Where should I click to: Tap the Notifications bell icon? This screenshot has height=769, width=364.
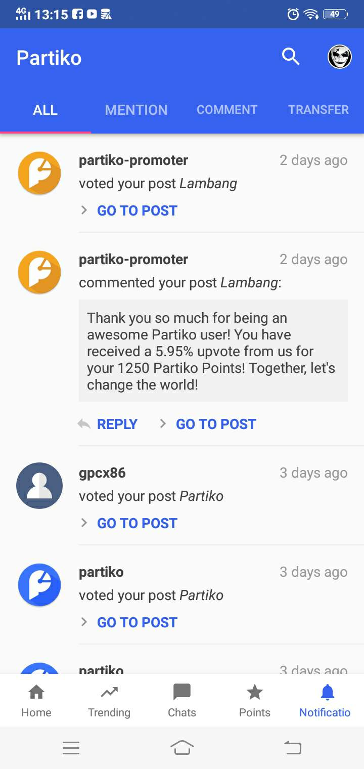(328, 692)
